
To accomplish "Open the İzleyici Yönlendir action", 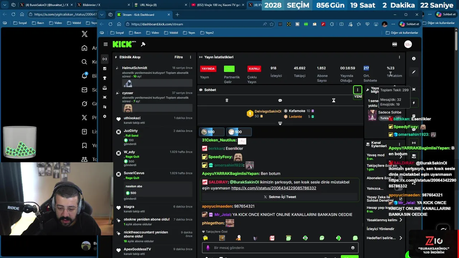I will click(x=380, y=229).
